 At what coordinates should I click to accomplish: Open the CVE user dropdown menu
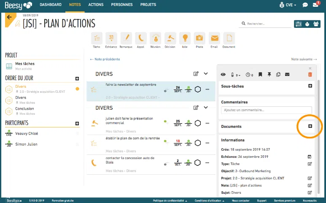tap(288, 5)
